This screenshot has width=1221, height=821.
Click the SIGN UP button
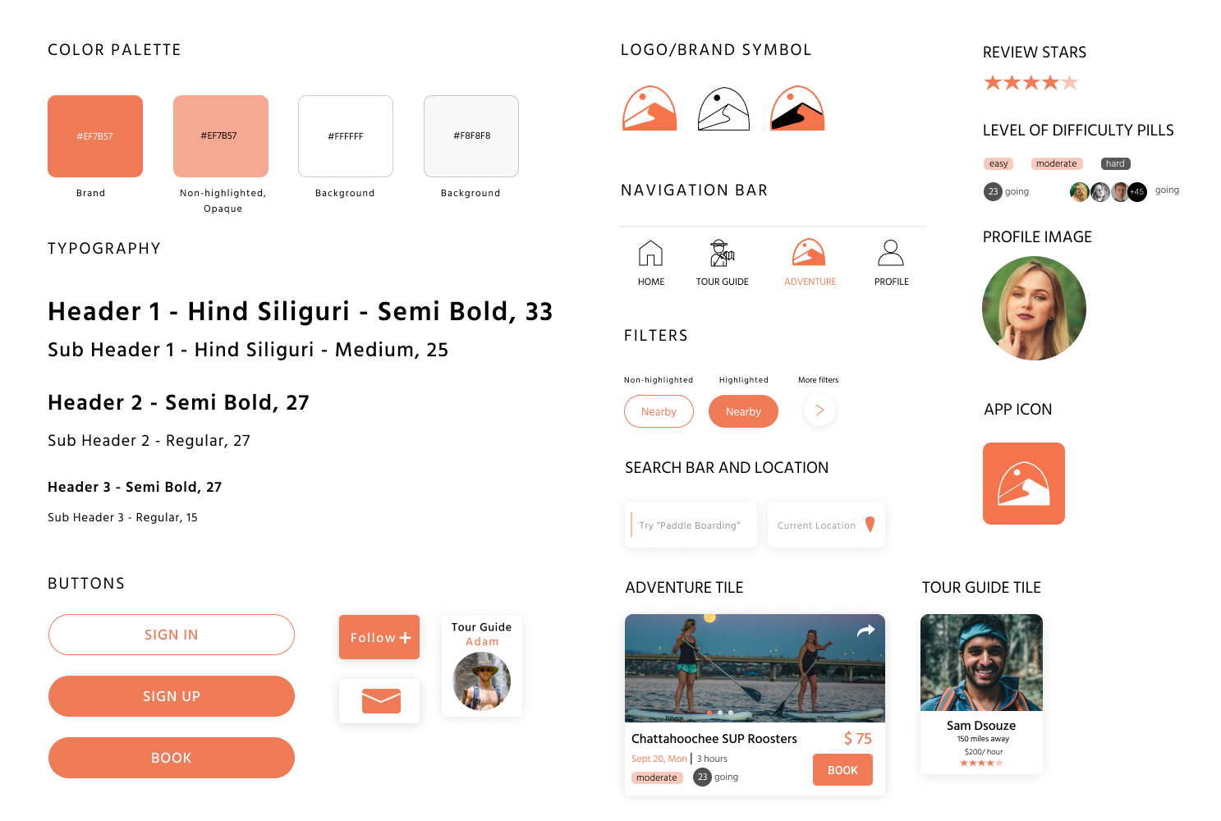(x=172, y=696)
